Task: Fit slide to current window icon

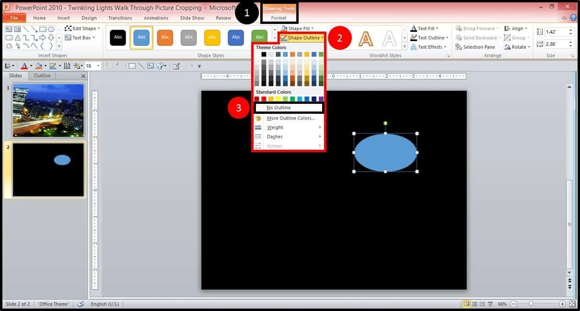Action: click(x=572, y=304)
